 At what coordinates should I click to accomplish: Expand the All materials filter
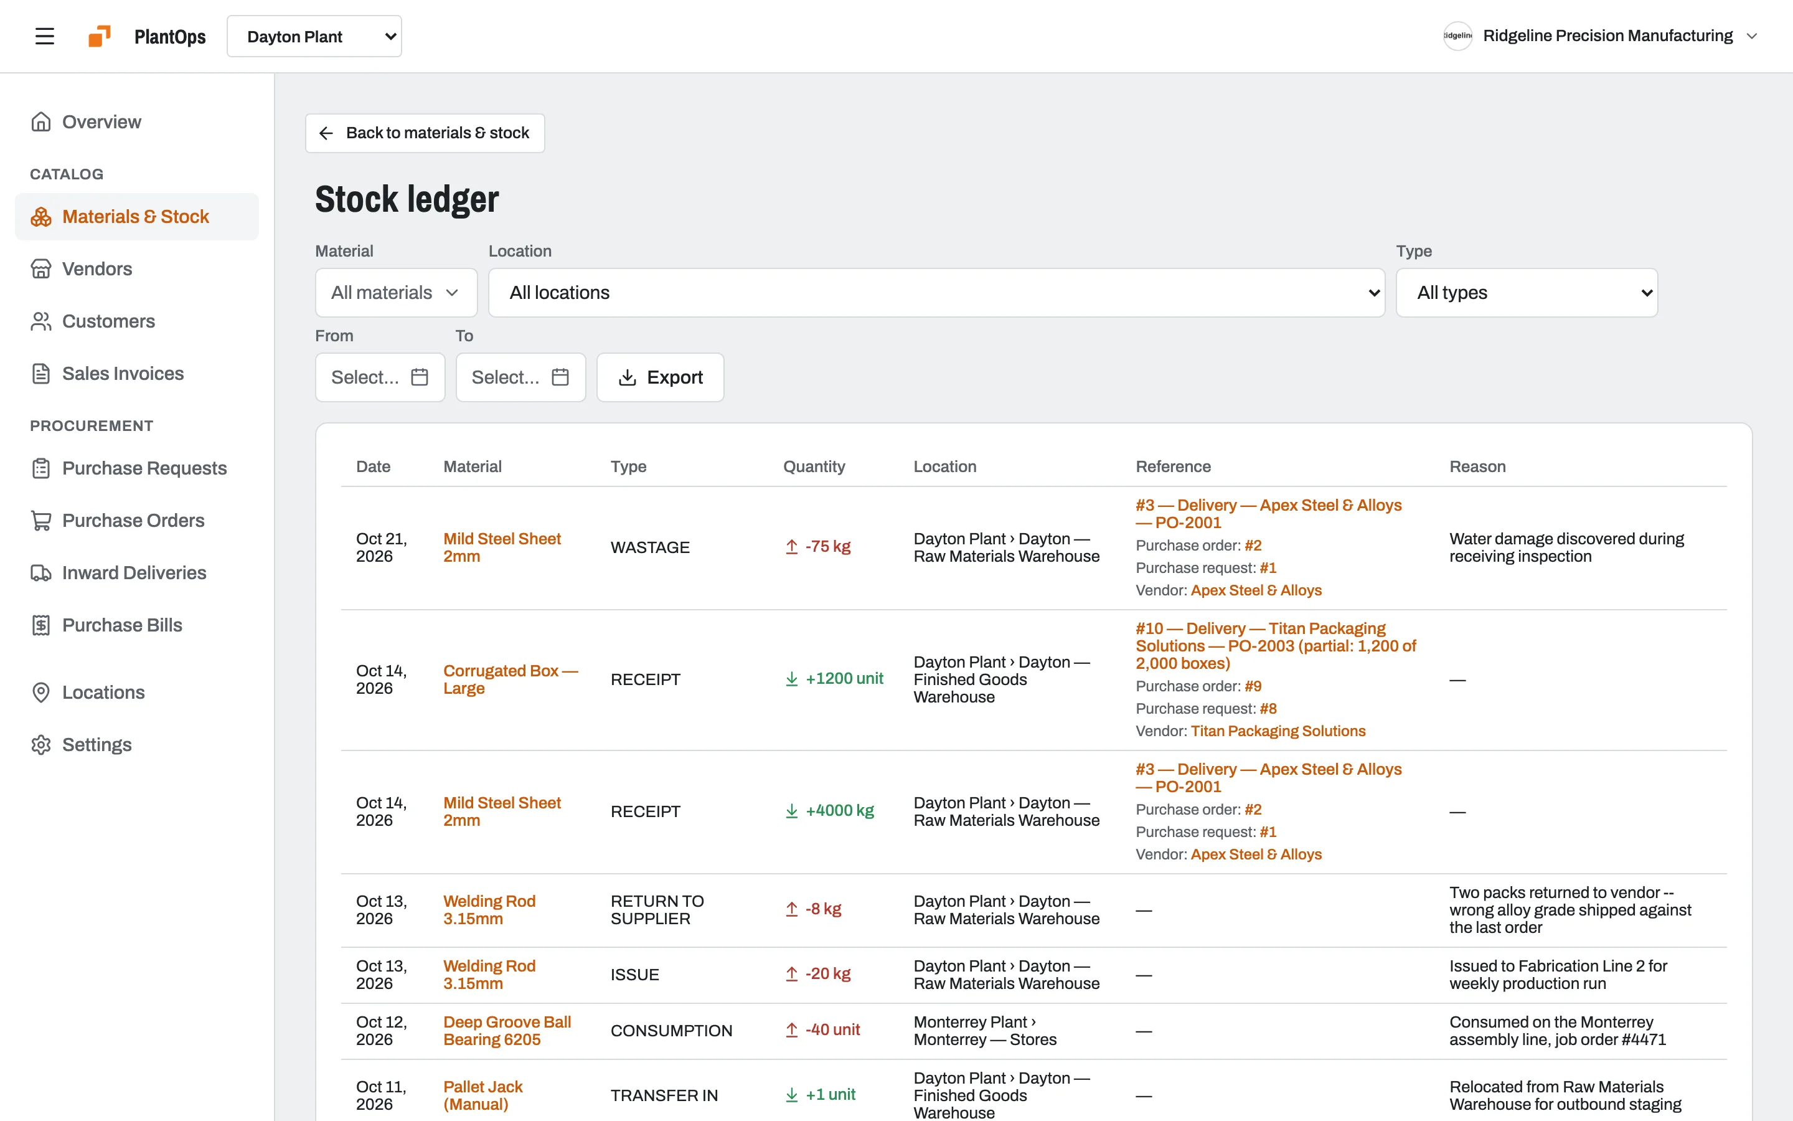[396, 292]
